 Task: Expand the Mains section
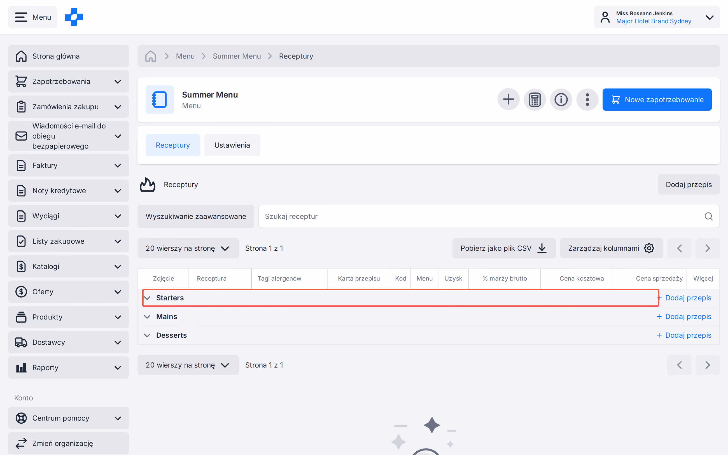point(147,317)
